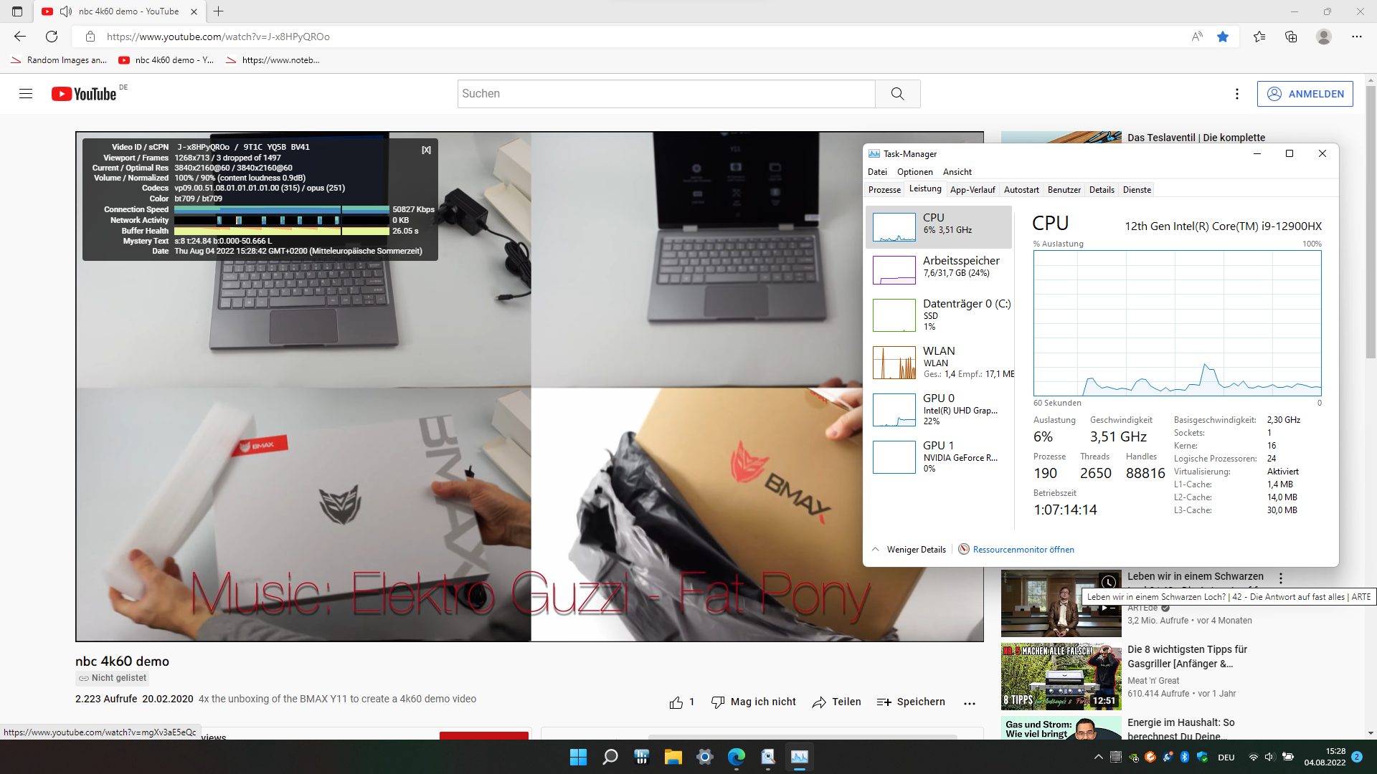The height and width of the screenshot is (774, 1377).
Task: Select the Arbeitsspeicher performance entry
Action: point(939,270)
